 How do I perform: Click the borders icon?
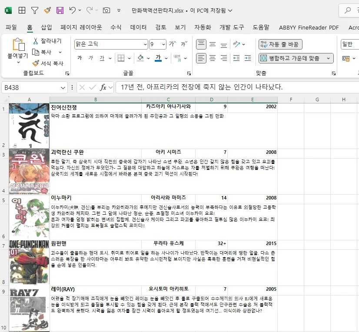point(121,58)
